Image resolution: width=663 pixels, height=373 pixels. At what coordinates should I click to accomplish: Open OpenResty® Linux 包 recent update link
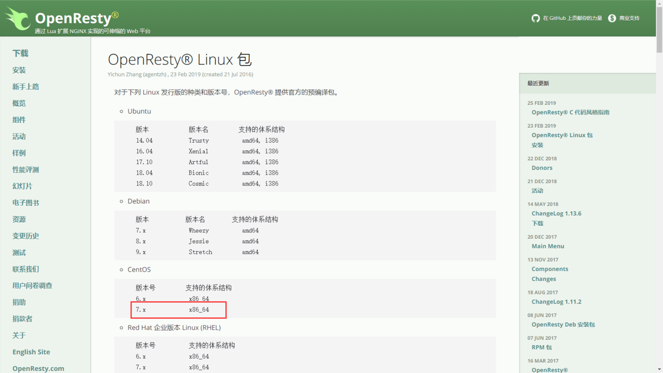pos(562,135)
